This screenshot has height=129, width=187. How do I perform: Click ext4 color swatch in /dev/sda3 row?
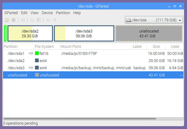coord(37,68)
